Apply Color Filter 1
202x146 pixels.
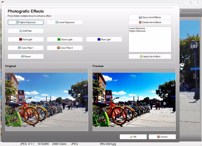coord(25,48)
